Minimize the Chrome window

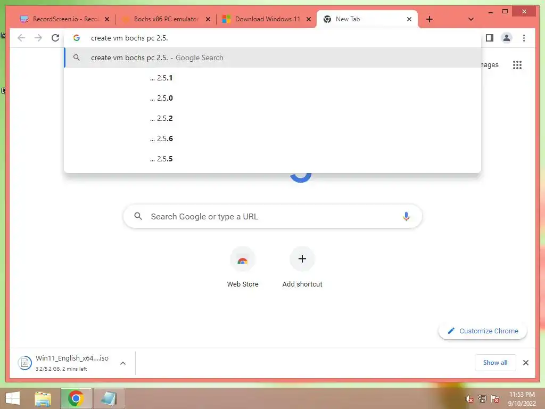click(x=490, y=12)
